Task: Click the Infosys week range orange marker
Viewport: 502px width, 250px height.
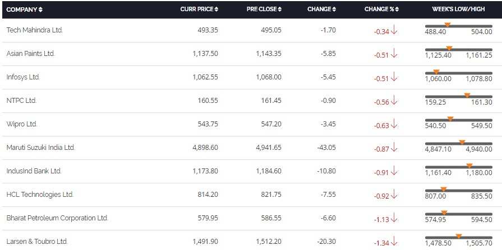Action: click(x=436, y=72)
